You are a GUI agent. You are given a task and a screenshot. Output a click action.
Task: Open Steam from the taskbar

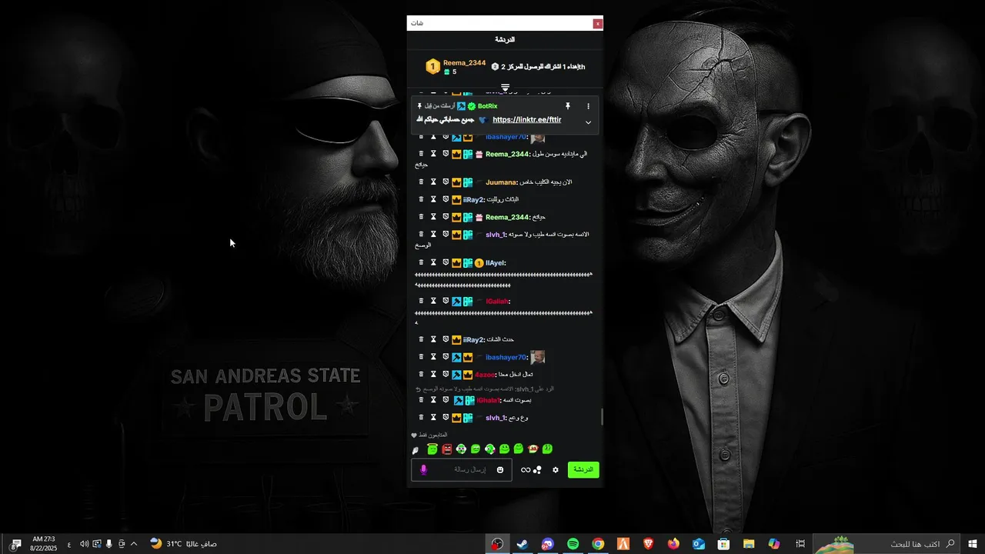(523, 544)
